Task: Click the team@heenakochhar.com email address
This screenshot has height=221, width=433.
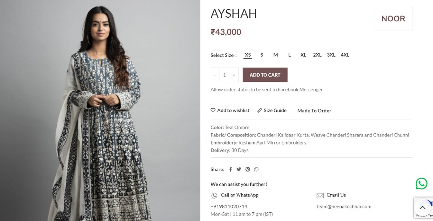Action: pyautogui.click(x=344, y=207)
